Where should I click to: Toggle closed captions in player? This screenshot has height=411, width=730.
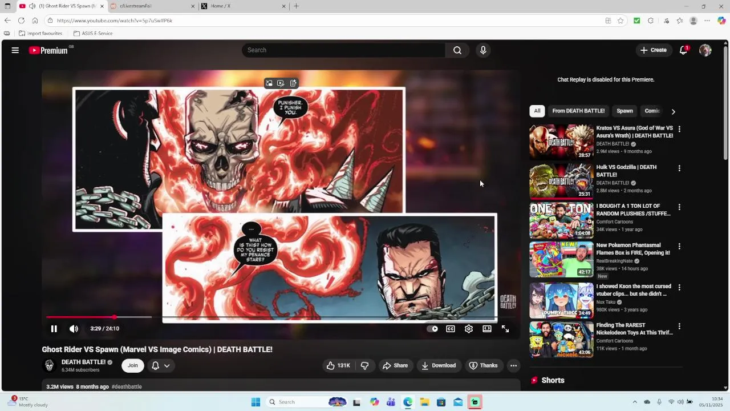[x=451, y=329]
